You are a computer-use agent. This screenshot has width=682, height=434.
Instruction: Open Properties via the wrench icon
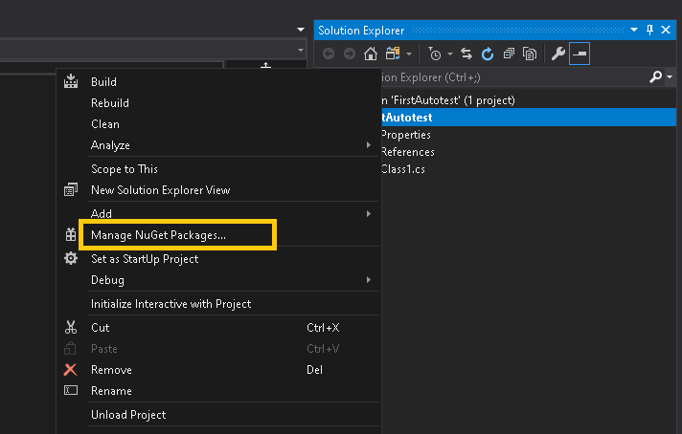(x=558, y=54)
